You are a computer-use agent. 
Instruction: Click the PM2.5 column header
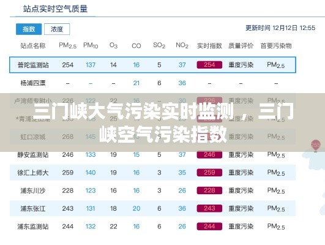point(67,45)
